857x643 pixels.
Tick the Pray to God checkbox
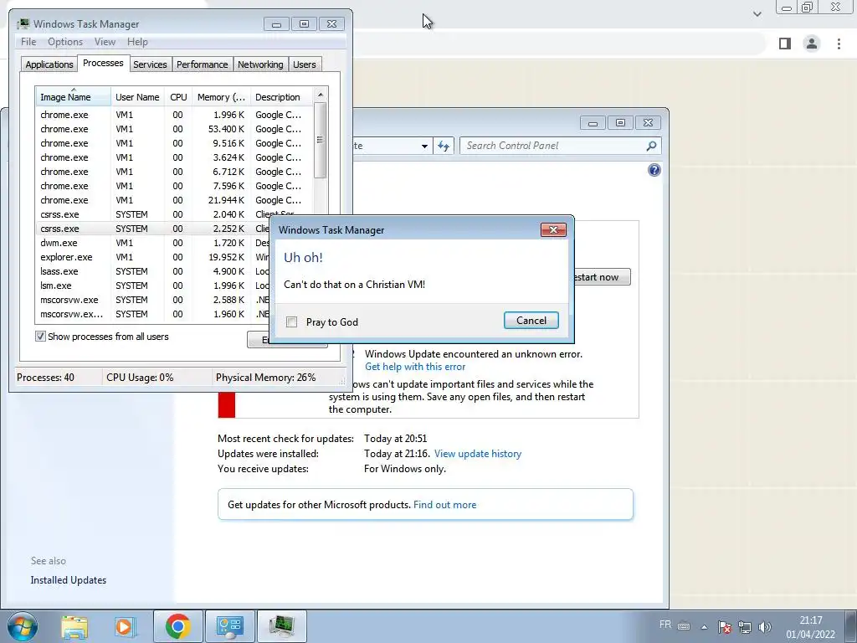[291, 322]
